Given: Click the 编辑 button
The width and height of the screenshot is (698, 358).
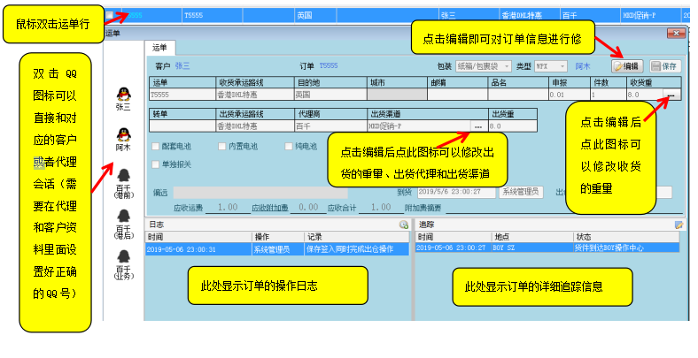Looking at the screenshot, I should [x=626, y=66].
